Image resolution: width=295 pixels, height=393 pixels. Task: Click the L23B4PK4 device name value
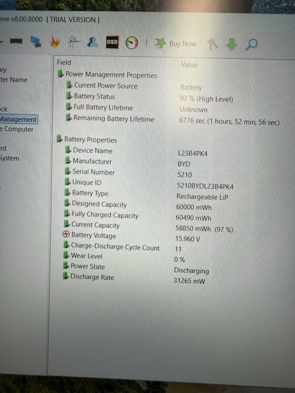coord(193,153)
